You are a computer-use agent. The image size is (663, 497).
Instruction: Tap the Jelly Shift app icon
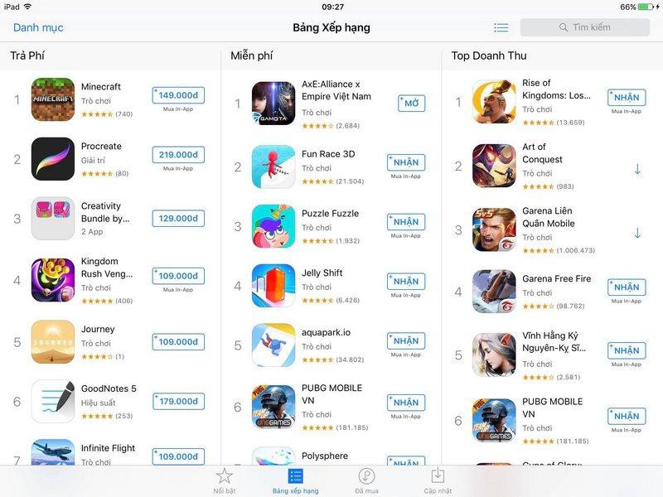pos(273,286)
